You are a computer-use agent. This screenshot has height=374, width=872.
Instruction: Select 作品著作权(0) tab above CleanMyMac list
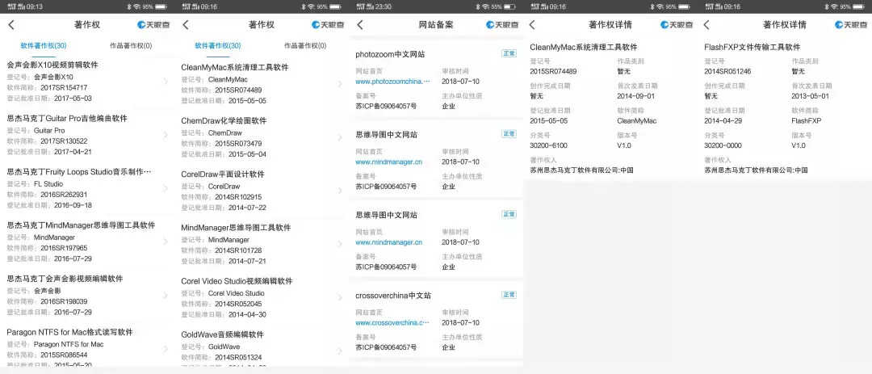pos(305,45)
